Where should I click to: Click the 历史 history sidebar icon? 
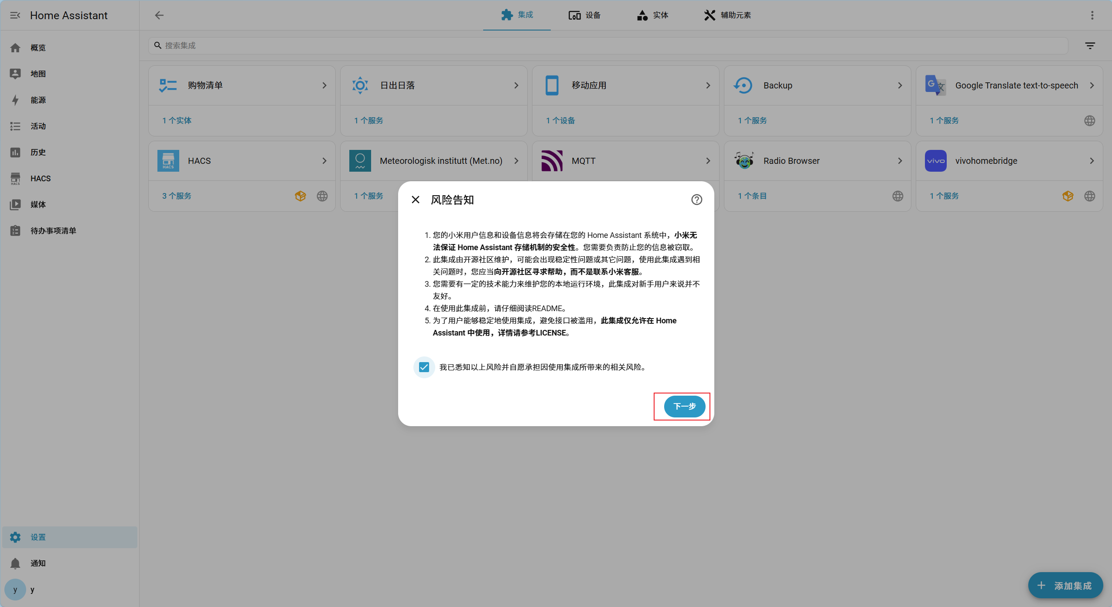pyautogui.click(x=15, y=152)
